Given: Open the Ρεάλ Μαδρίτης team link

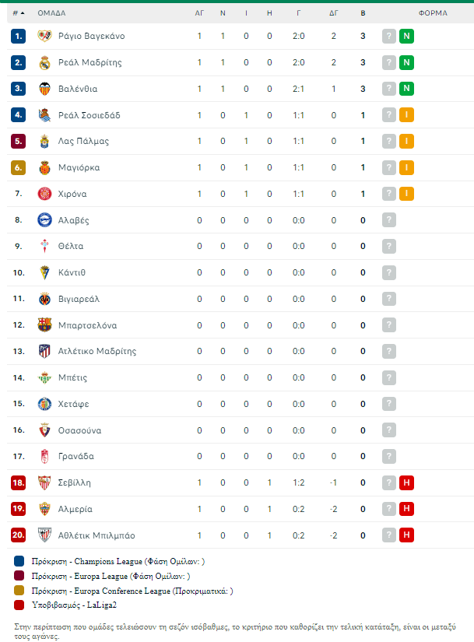Looking at the screenshot, I should pyautogui.click(x=90, y=62).
